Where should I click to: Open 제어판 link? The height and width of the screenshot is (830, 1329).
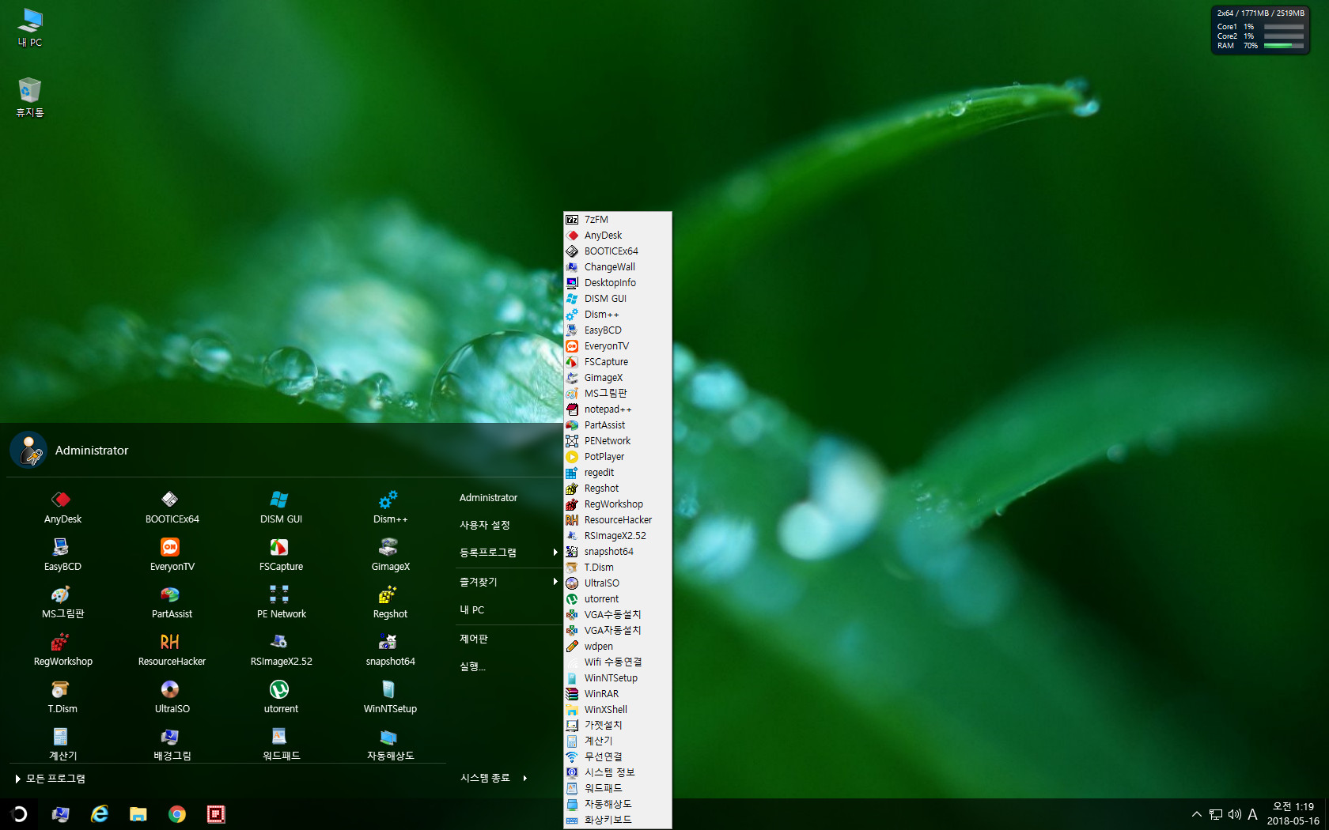474,639
